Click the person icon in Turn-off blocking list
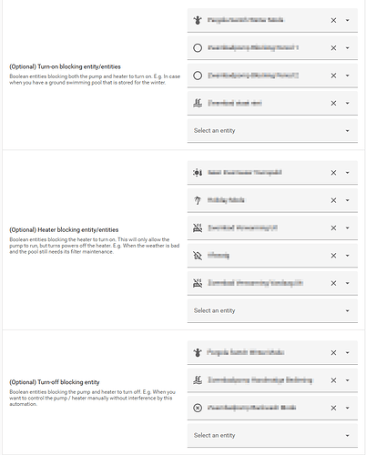 pyautogui.click(x=198, y=352)
